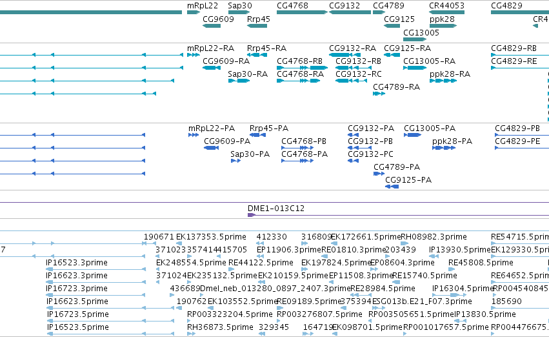Image resolution: width=549 pixels, height=337 pixels.
Task: Click the CG9125 gene label
Action: [x=399, y=19]
